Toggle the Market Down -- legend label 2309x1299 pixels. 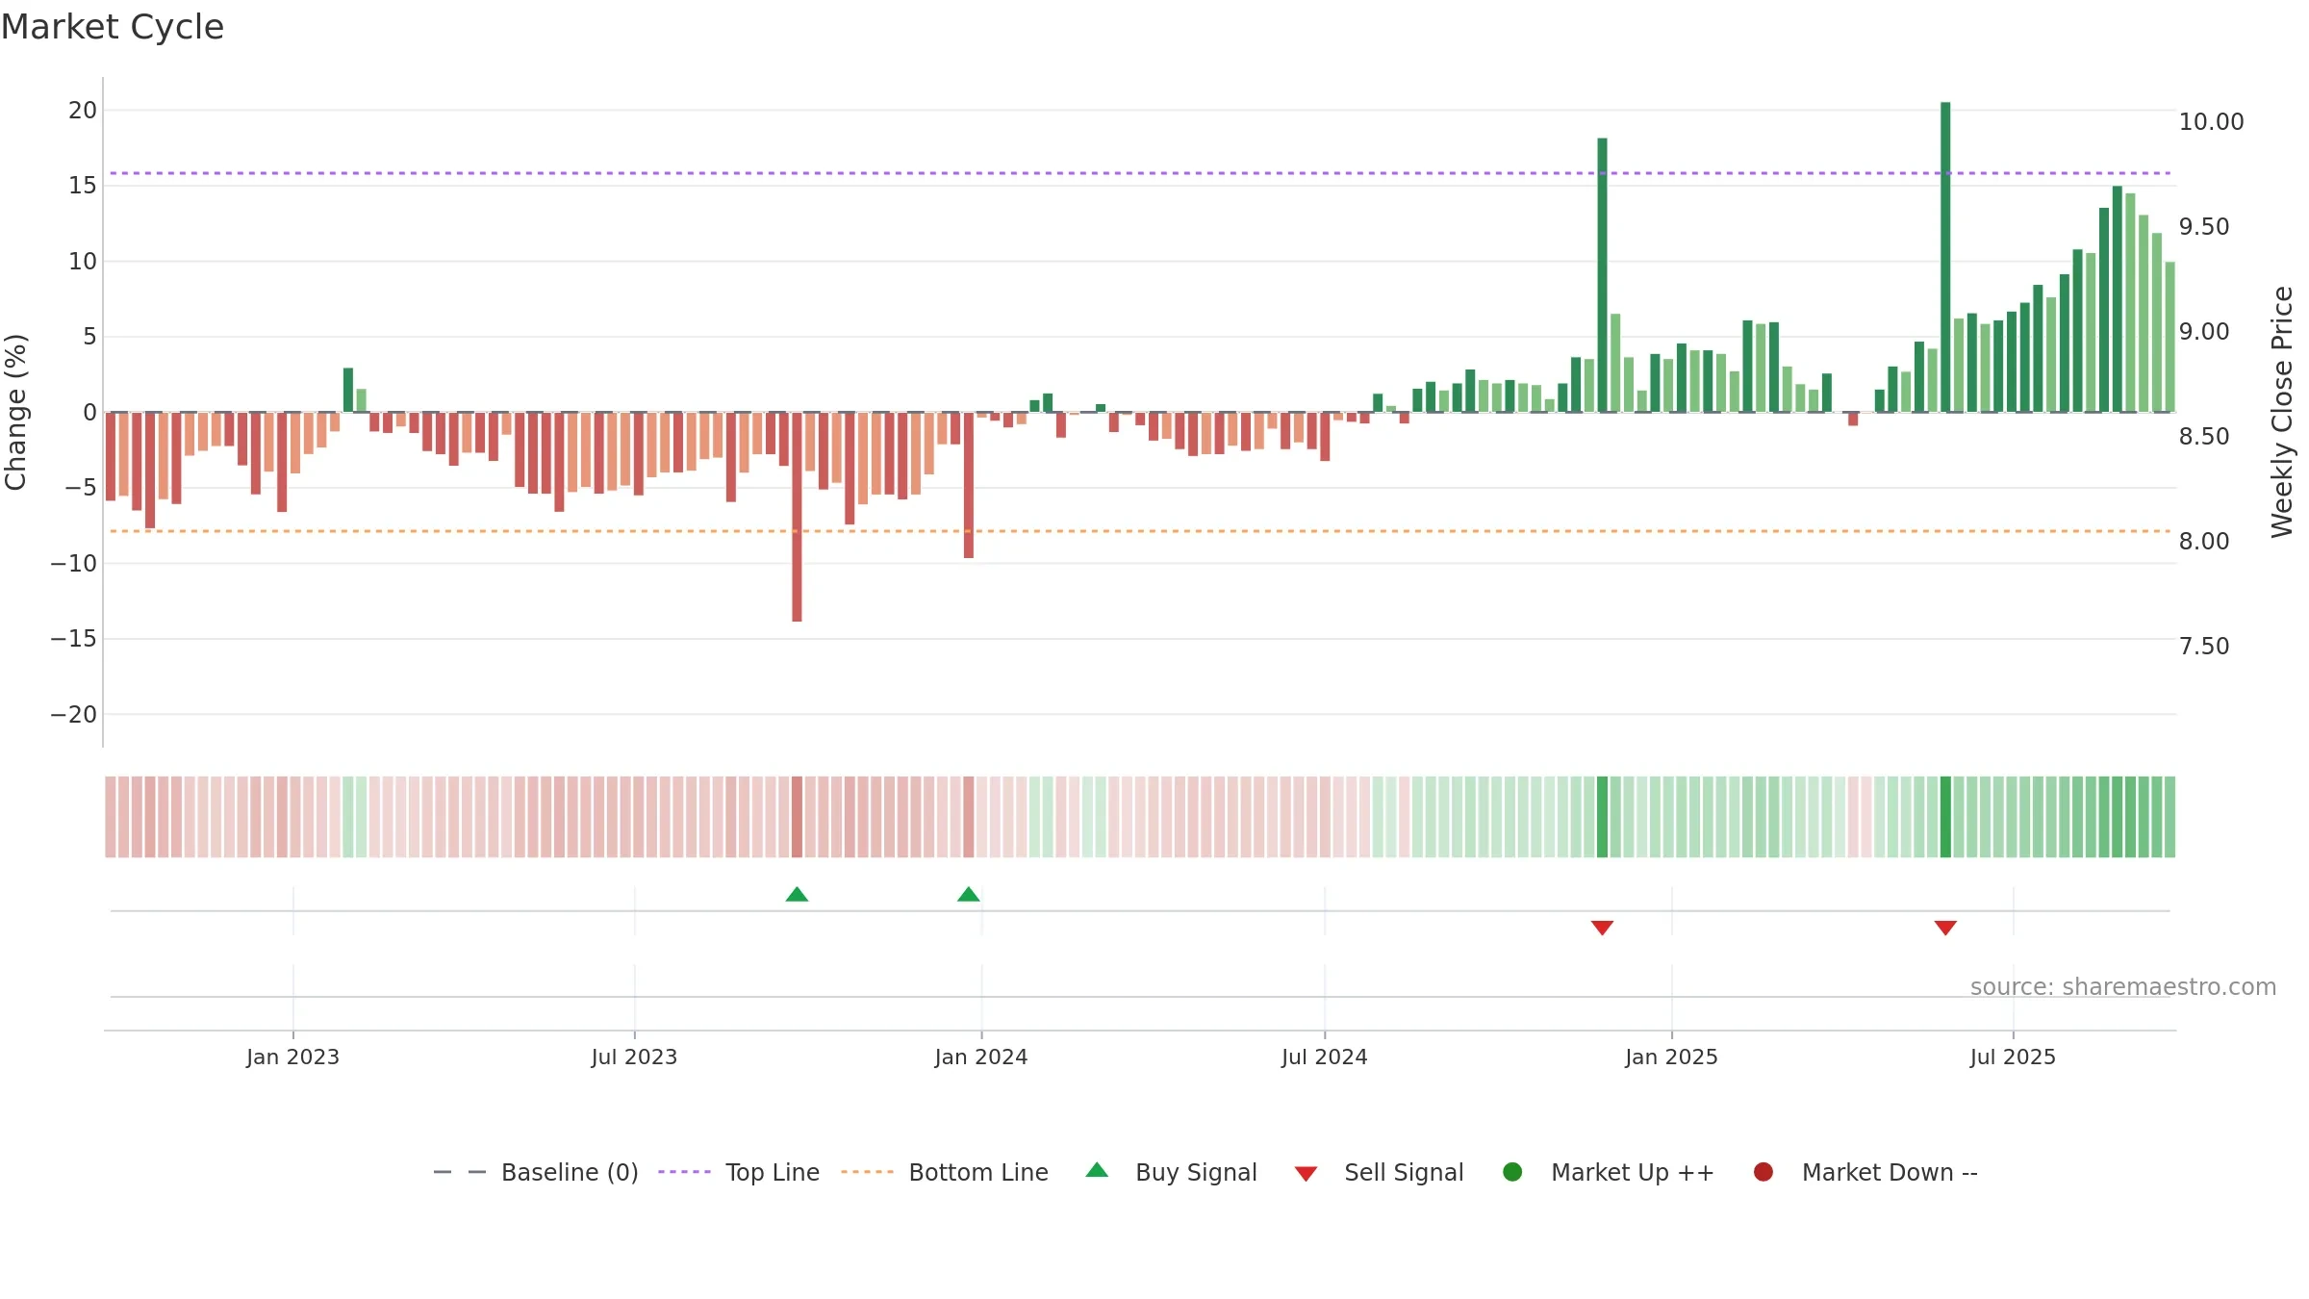(x=1890, y=1172)
